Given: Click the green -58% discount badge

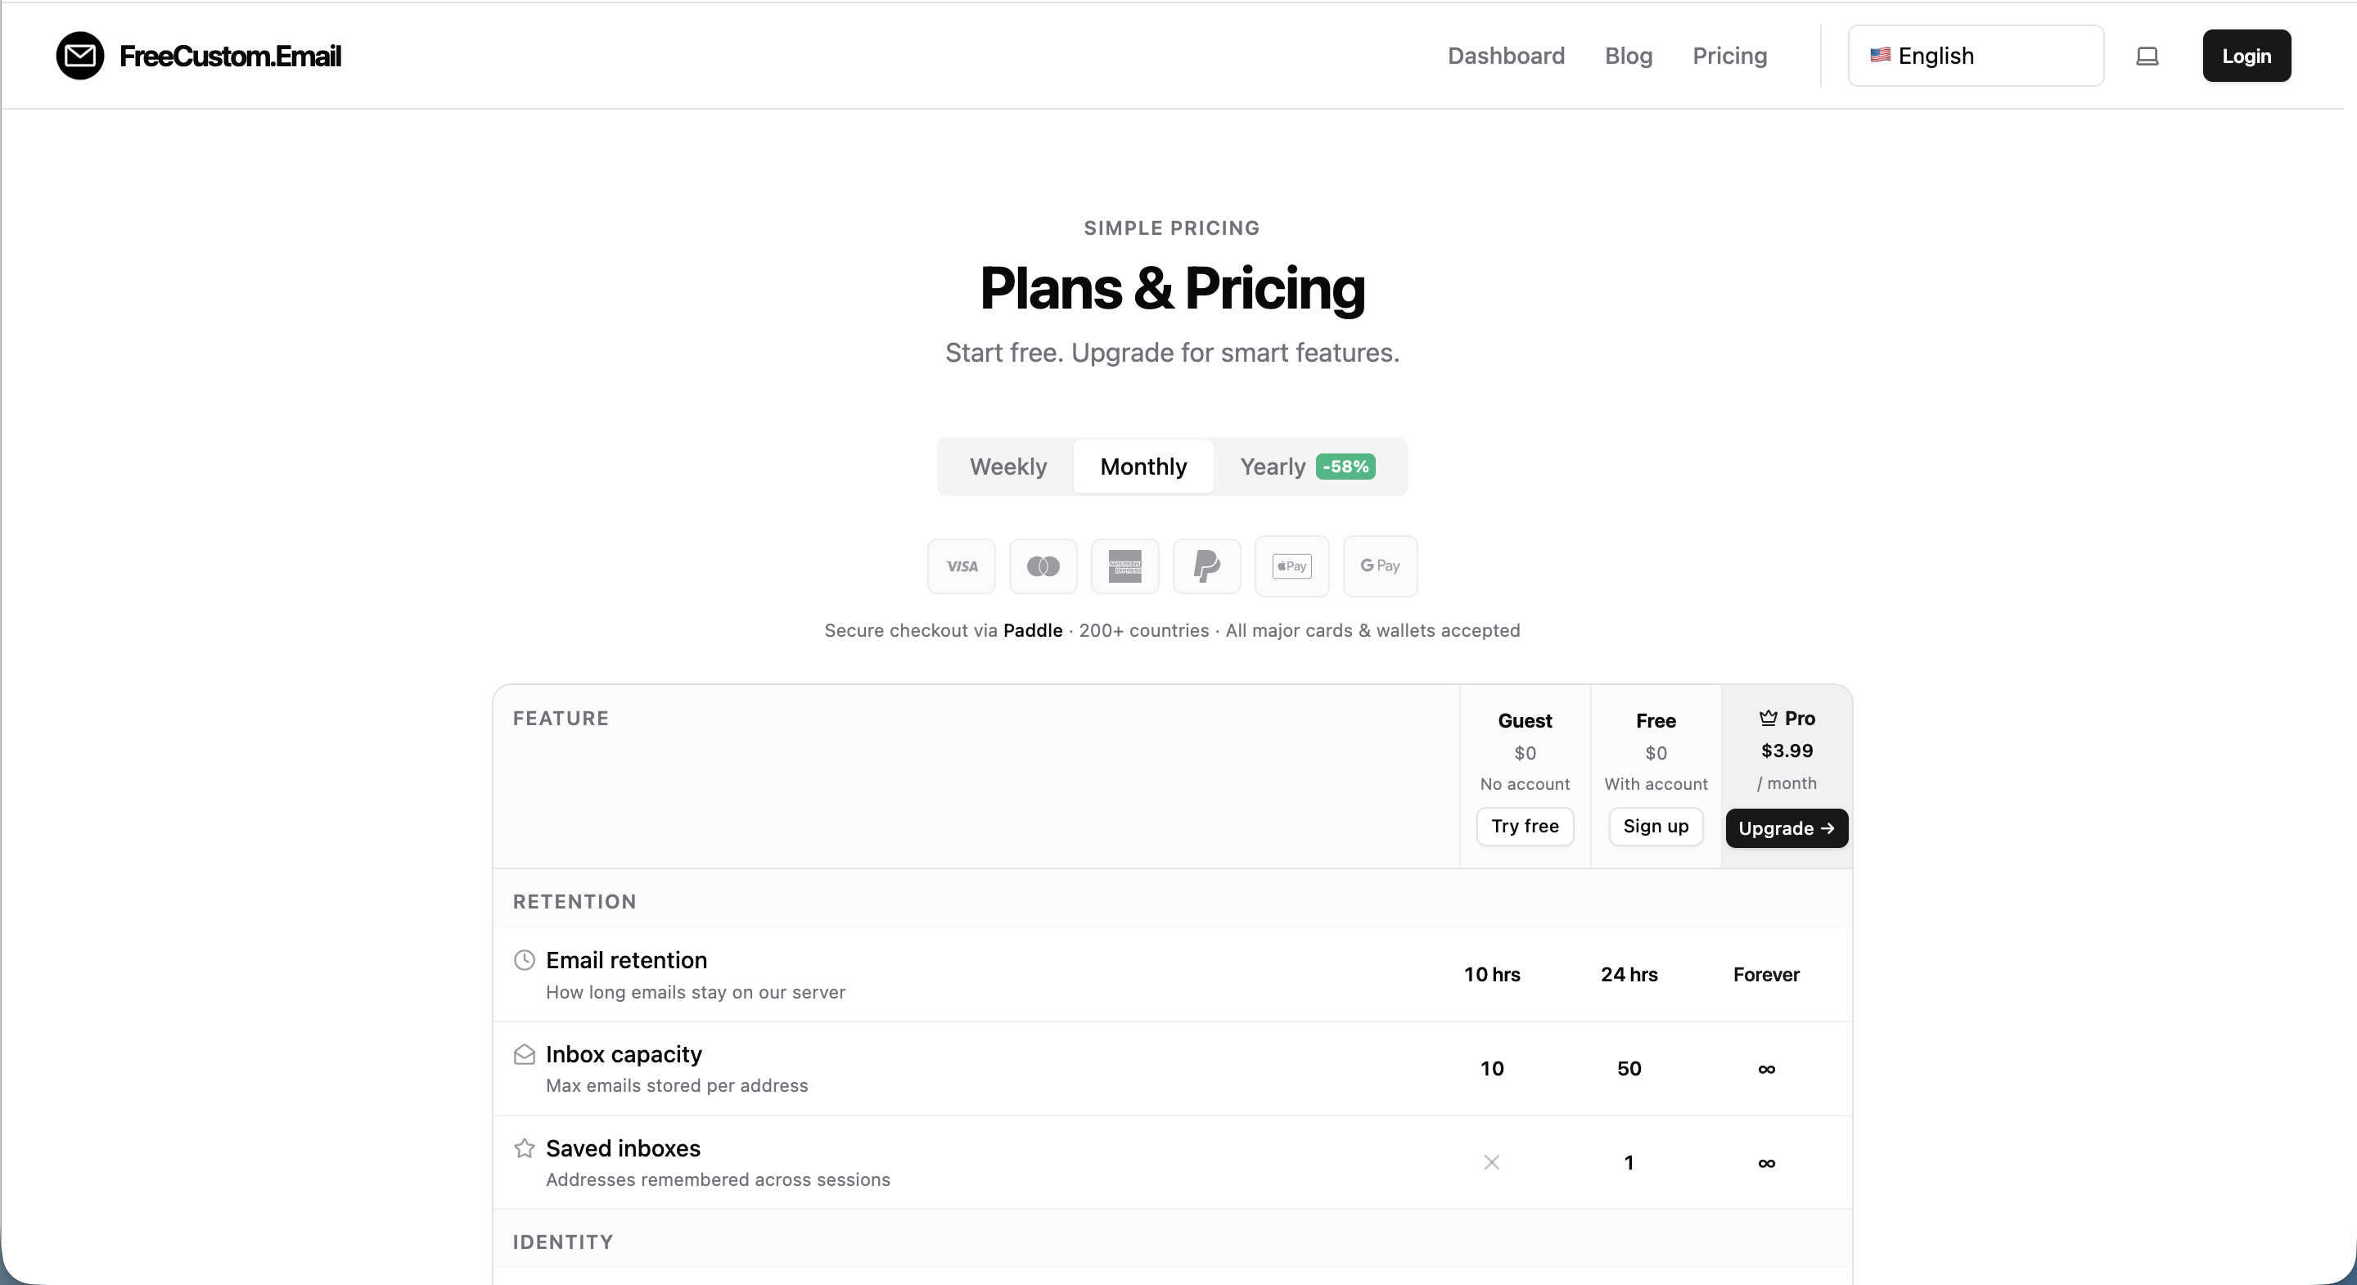Looking at the screenshot, I should [x=1345, y=467].
